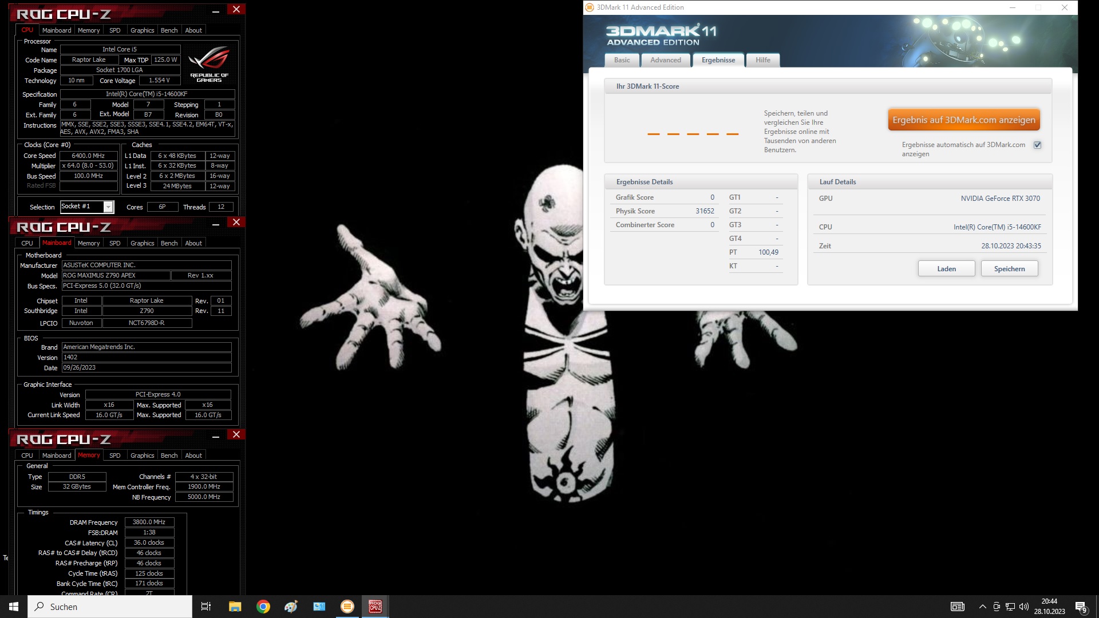Close the CPU-Z Memory window
Viewport: 1099px width, 618px height.
pyautogui.click(x=236, y=434)
